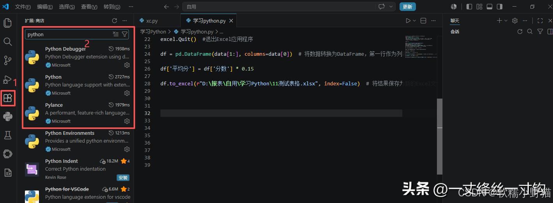Start a new chat with plus button

coord(499,21)
